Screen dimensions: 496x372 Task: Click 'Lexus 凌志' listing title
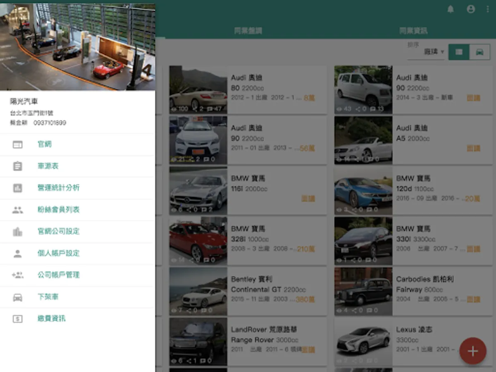pyautogui.click(x=414, y=330)
